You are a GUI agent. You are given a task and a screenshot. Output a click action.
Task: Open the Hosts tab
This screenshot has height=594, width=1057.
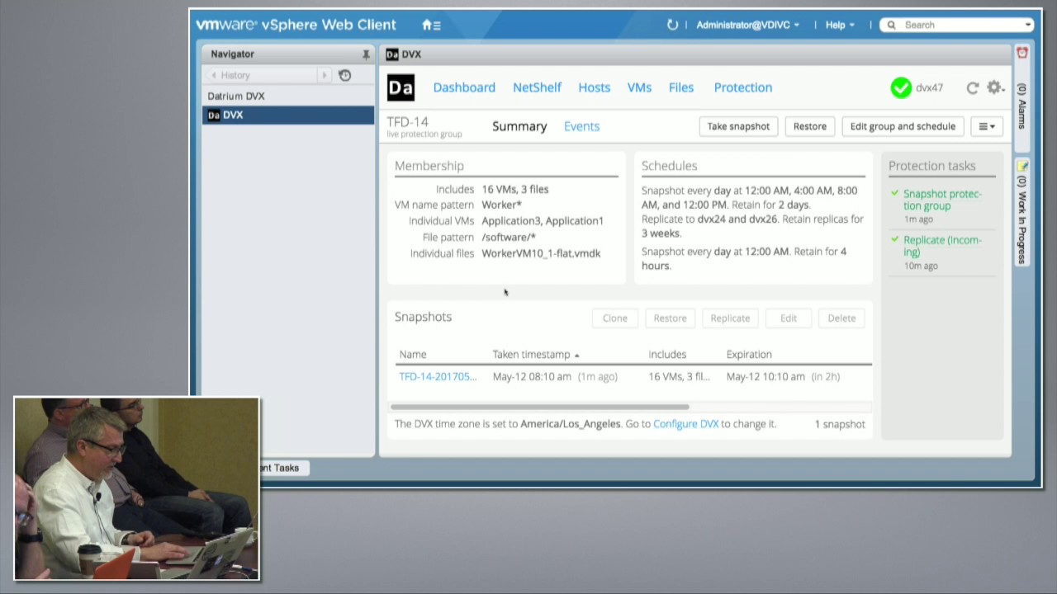click(594, 87)
